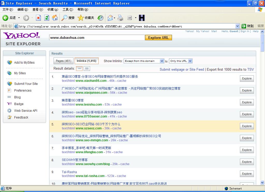Open the 文件(F) menu
The height and width of the screenshot is (192, 265).
(x=8, y=10)
